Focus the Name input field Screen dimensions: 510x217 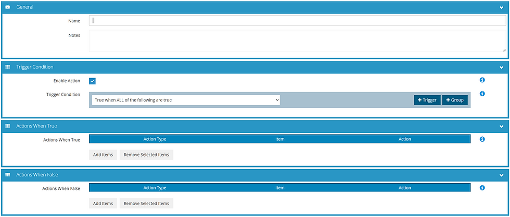point(297,20)
